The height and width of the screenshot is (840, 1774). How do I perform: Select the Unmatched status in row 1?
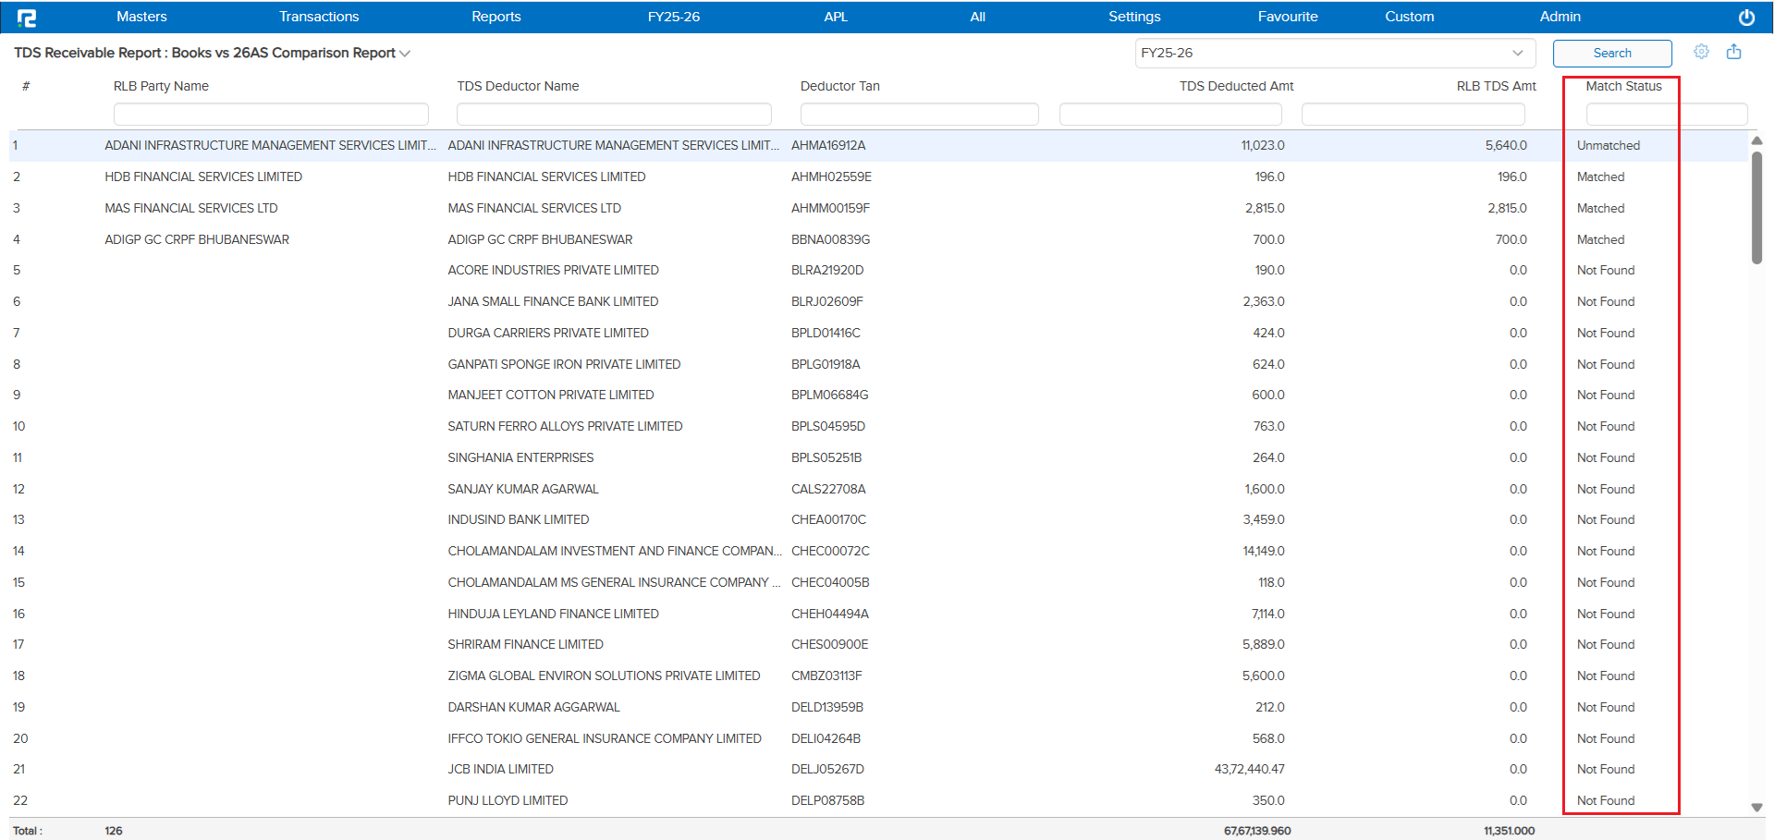(1609, 145)
